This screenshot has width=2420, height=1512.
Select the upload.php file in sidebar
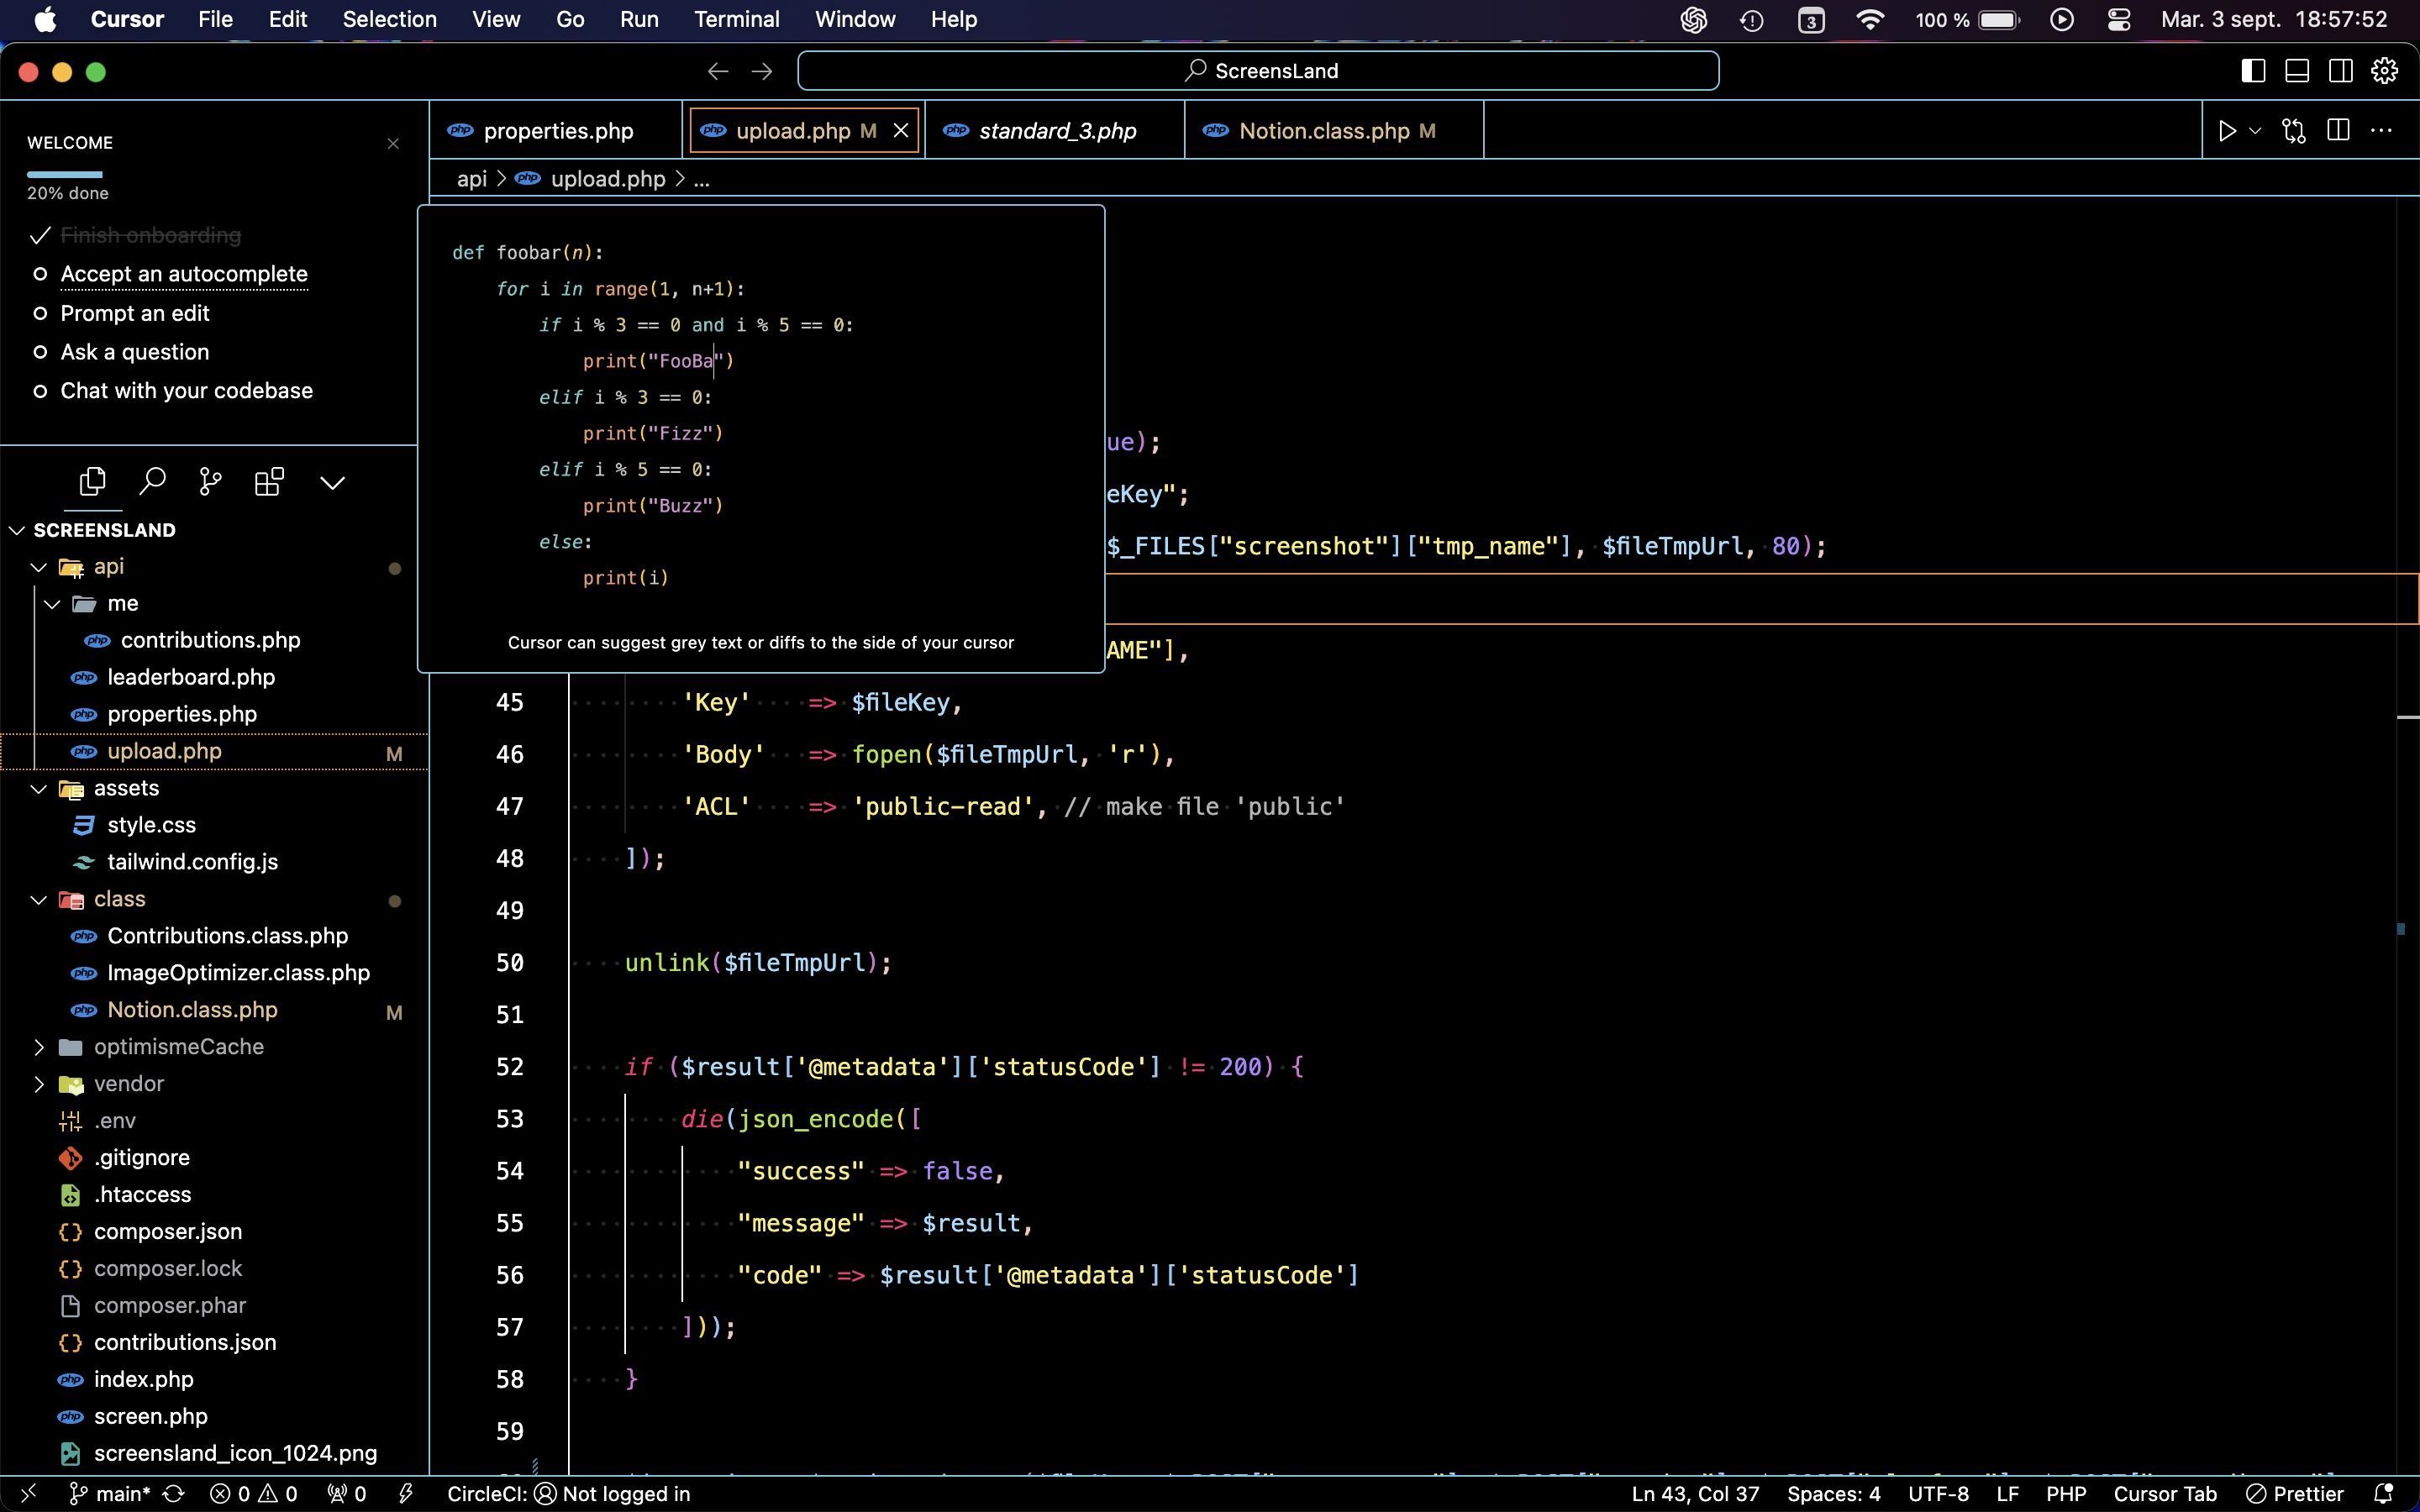coord(164,749)
